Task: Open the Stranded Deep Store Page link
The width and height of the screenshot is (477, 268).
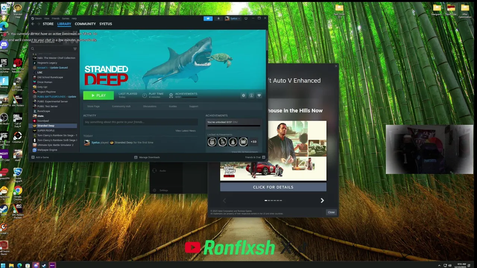Action: (x=94, y=106)
